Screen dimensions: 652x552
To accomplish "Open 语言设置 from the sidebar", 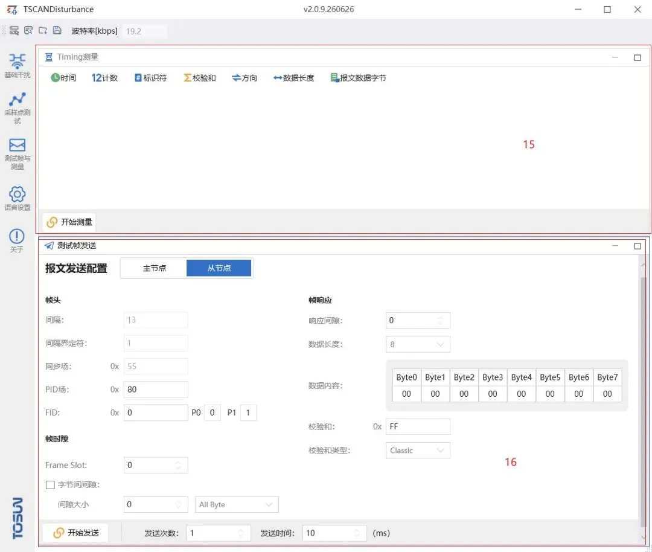I will click(17, 199).
